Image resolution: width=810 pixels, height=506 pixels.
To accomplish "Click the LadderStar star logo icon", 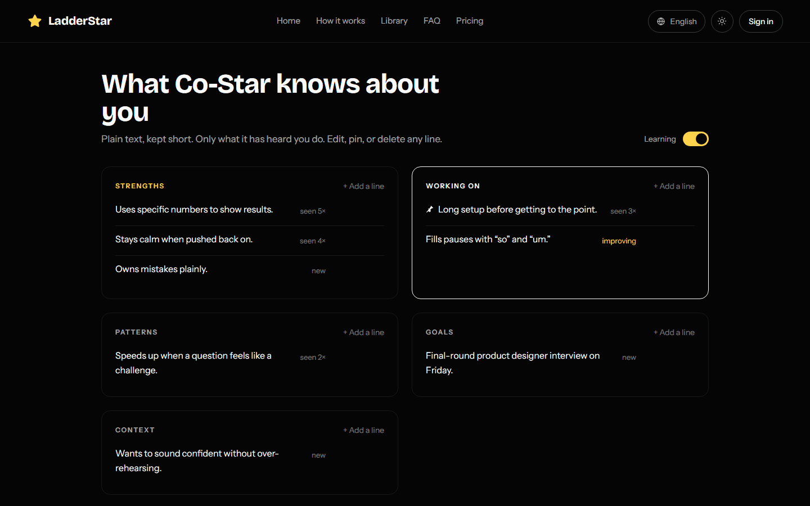I will (x=35, y=21).
